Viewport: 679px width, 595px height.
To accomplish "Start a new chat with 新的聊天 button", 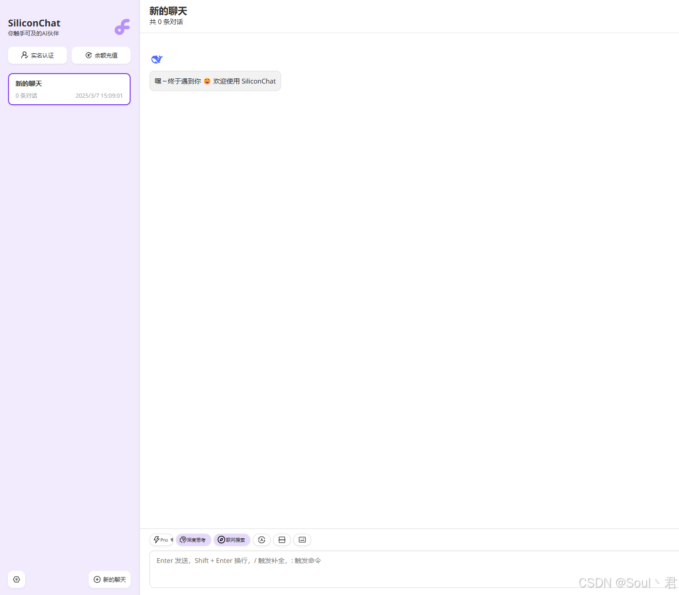I will point(109,579).
